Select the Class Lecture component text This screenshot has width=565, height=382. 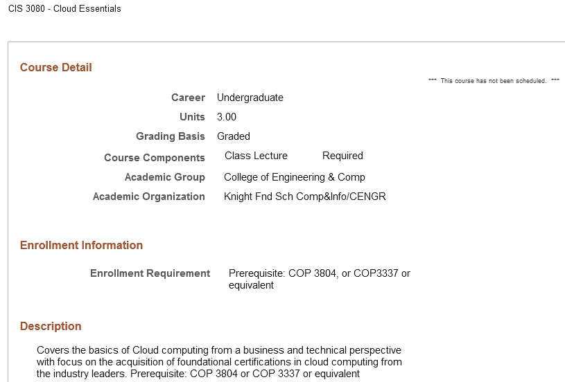pos(256,156)
